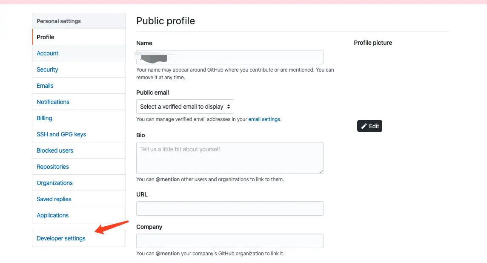Image resolution: width=487 pixels, height=263 pixels.
Task: Open SSH and GPG keys page
Action: pos(61,134)
